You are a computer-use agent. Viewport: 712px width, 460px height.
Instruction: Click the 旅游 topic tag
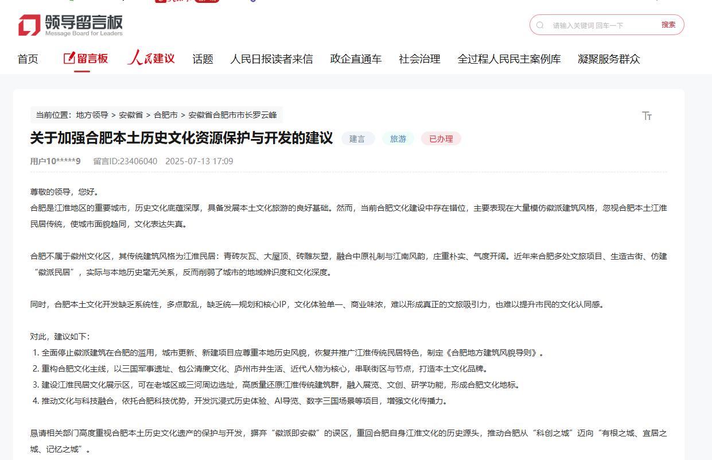398,139
